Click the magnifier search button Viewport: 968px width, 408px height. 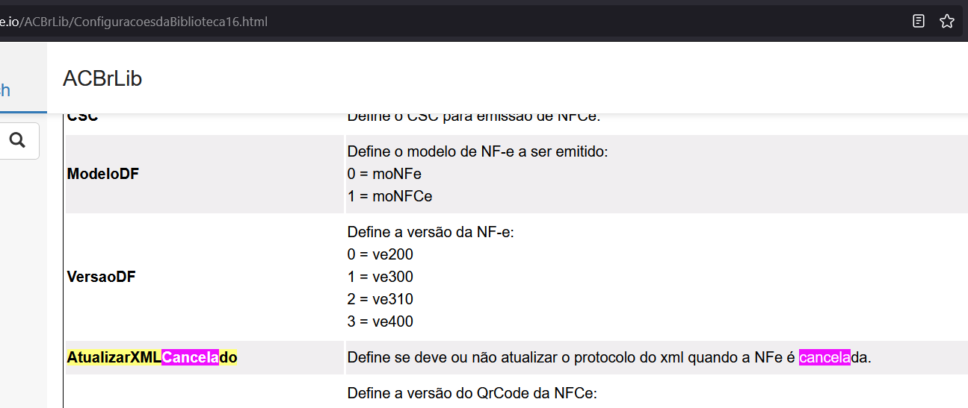(18, 140)
